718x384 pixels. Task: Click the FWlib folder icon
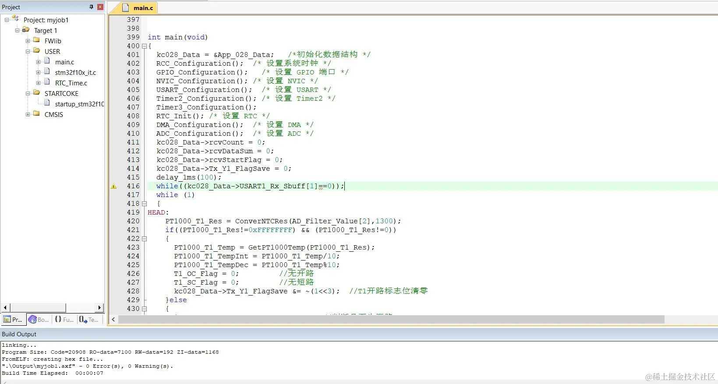37,40
